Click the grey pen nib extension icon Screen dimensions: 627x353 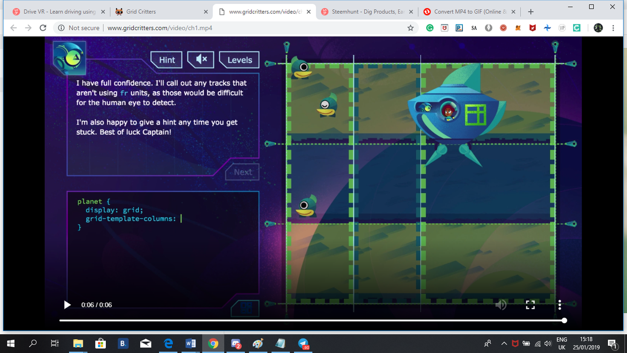(x=488, y=28)
